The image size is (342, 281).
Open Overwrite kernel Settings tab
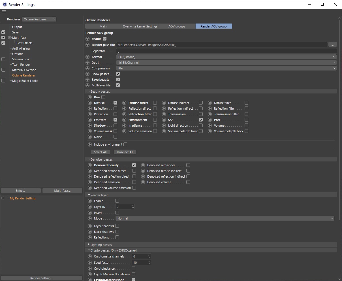coord(140,26)
